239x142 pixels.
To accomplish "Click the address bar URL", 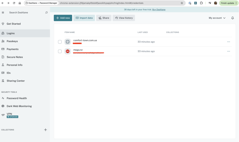I will [x=101, y=3].
